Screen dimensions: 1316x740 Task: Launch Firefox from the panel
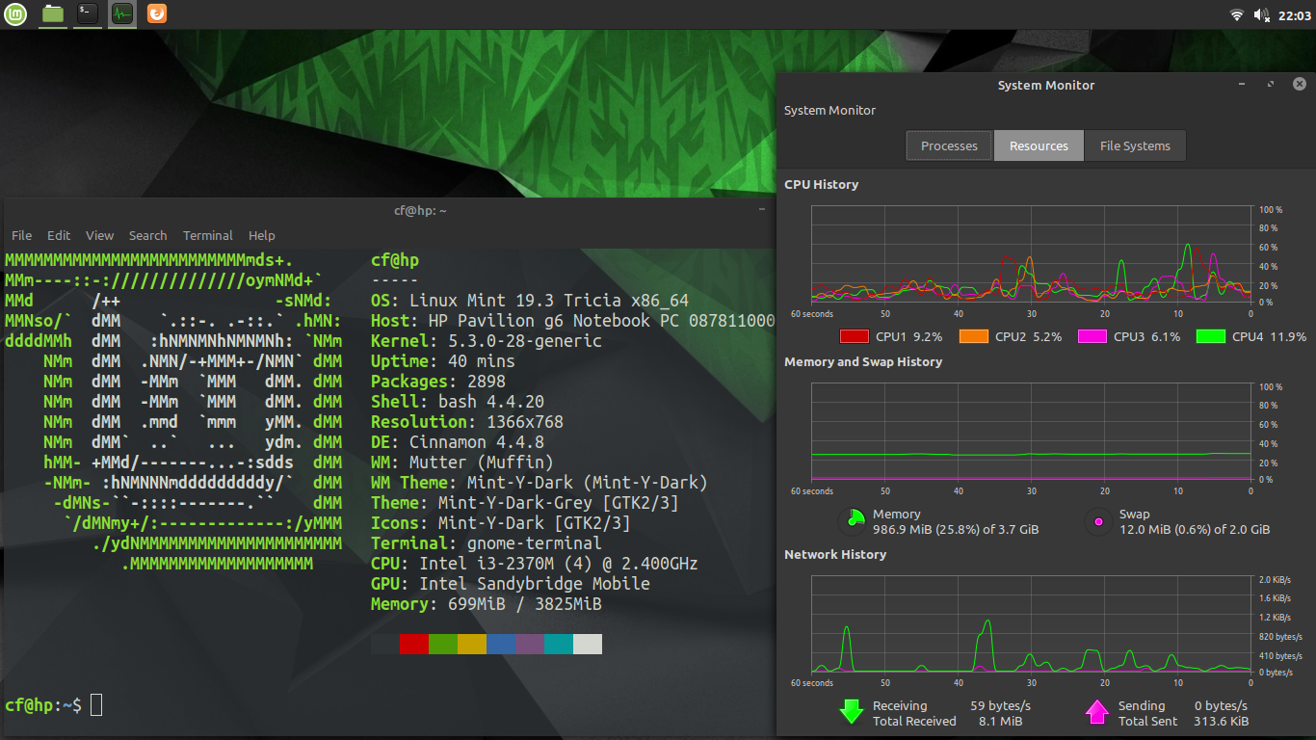(156, 13)
